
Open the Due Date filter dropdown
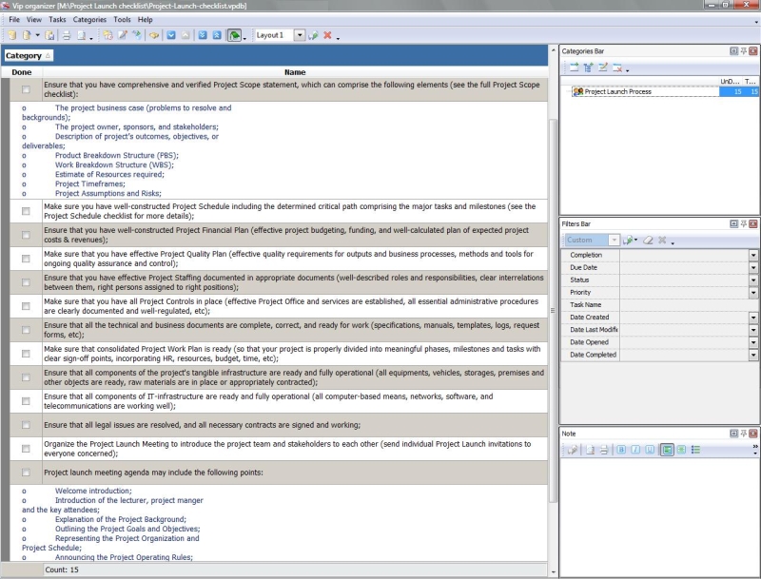click(x=753, y=268)
